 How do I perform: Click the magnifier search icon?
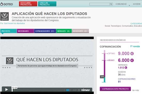[111, 4]
